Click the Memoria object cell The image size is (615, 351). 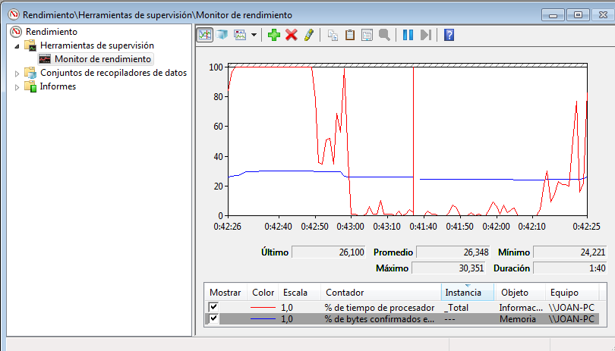pyautogui.click(x=517, y=319)
